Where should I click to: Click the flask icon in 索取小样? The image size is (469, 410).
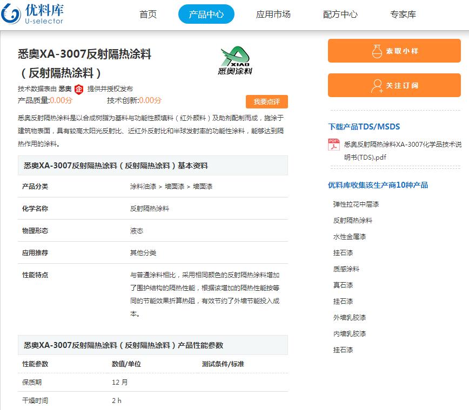[377, 51]
